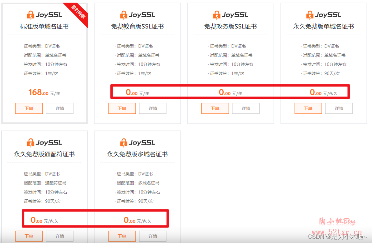
Task: Click 0.00 元/永久 price on 通配符证书 card
Action: click(x=44, y=220)
